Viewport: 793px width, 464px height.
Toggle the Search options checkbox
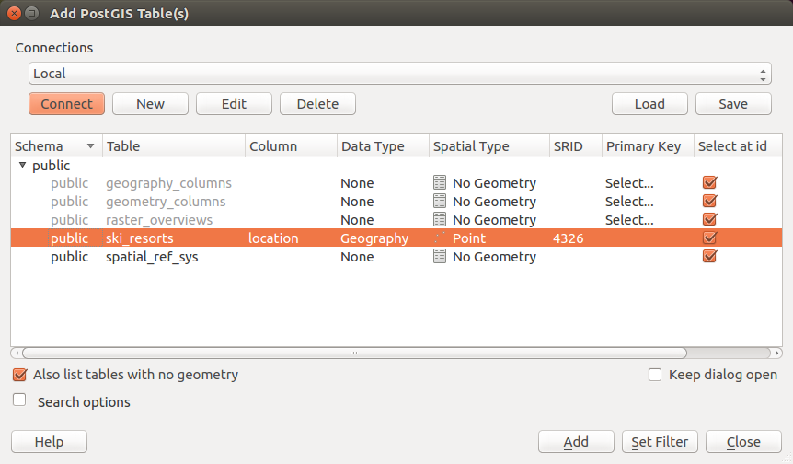(x=20, y=400)
